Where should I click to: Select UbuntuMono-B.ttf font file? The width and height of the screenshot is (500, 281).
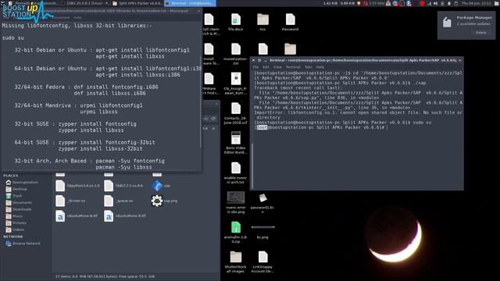coord(77,215)
